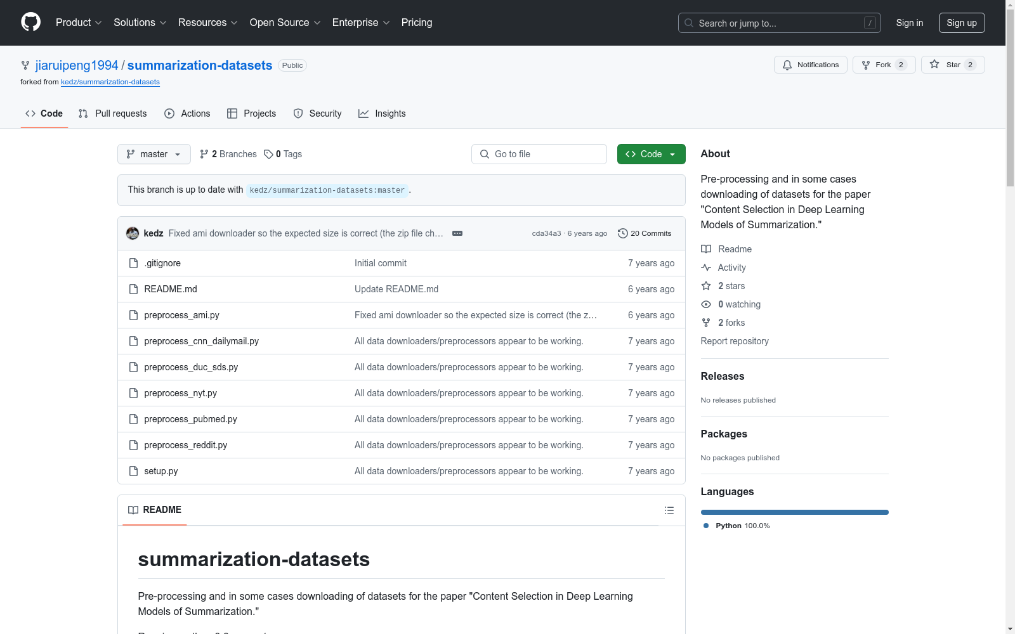Image resolution: width=1015 pixels, height=634 pixels.
Task: Click the file icon beside preprocess_ami.py
Action: (133, 315)
